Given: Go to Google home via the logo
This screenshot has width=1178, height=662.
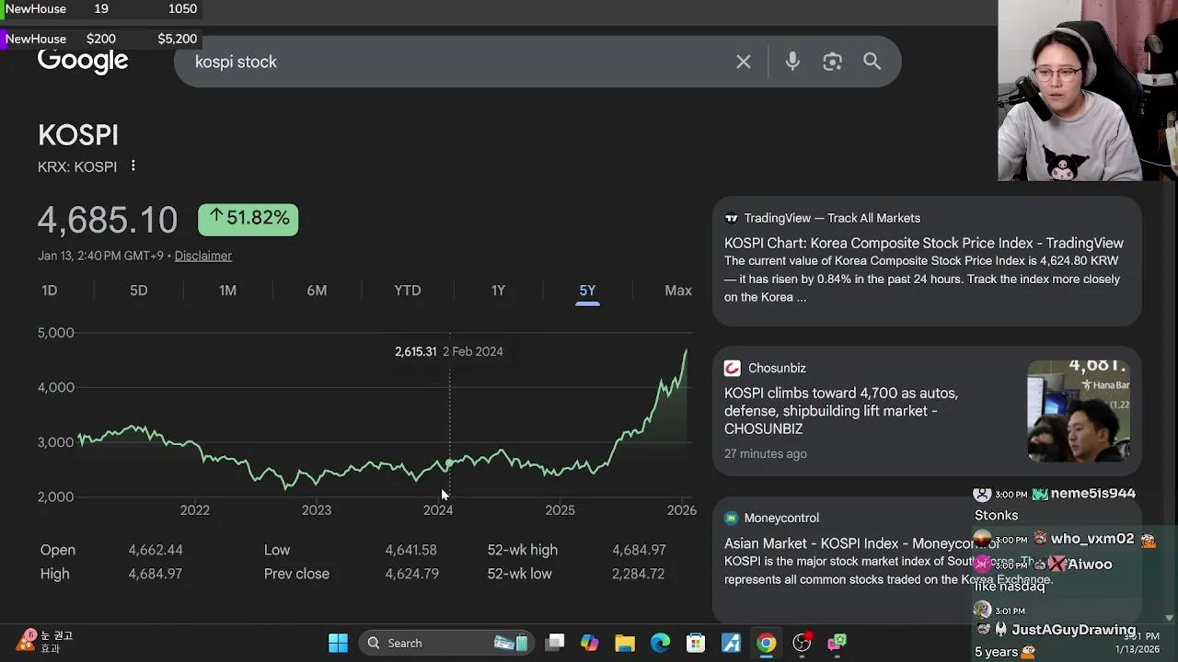Looking at the screenshot, I should 83,61.
